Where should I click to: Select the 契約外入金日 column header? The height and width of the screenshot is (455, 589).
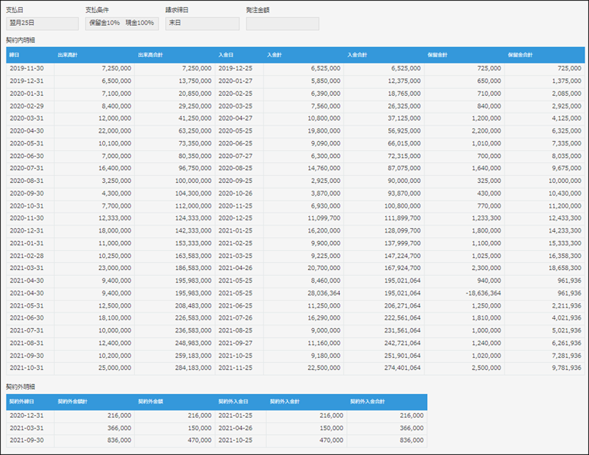(x=239, y=402)
